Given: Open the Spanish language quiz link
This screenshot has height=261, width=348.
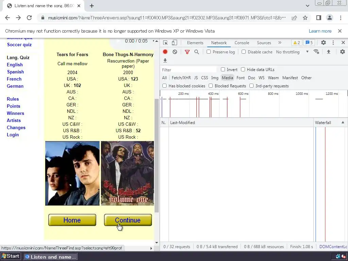Looking at the screenshot, I should point(15,72).
